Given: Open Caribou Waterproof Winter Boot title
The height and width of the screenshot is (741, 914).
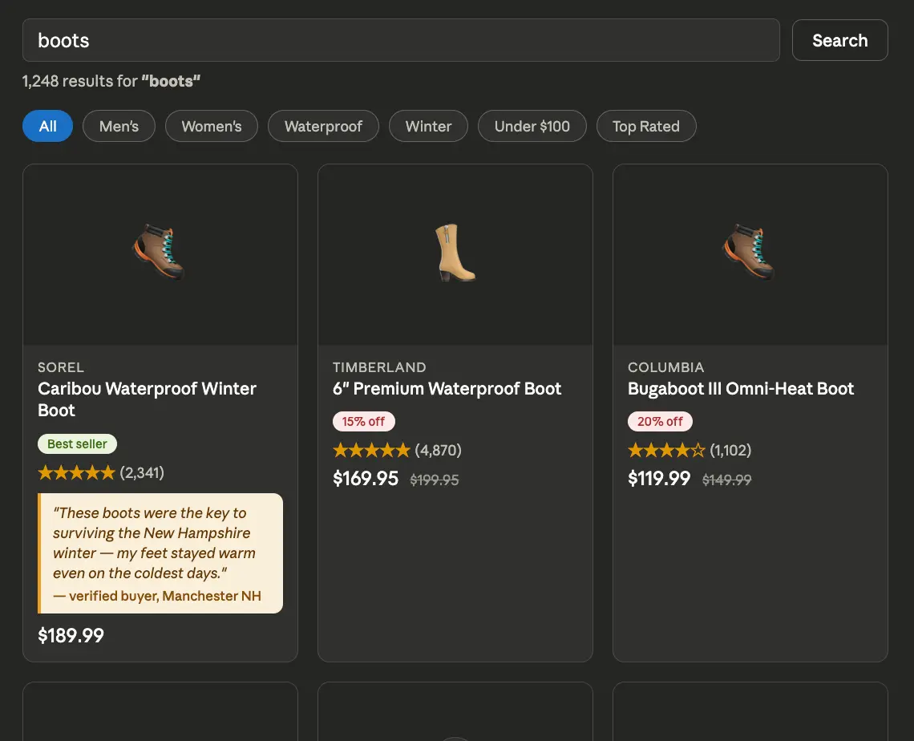Looking at the screenshot, I should (x=147, y=399).
